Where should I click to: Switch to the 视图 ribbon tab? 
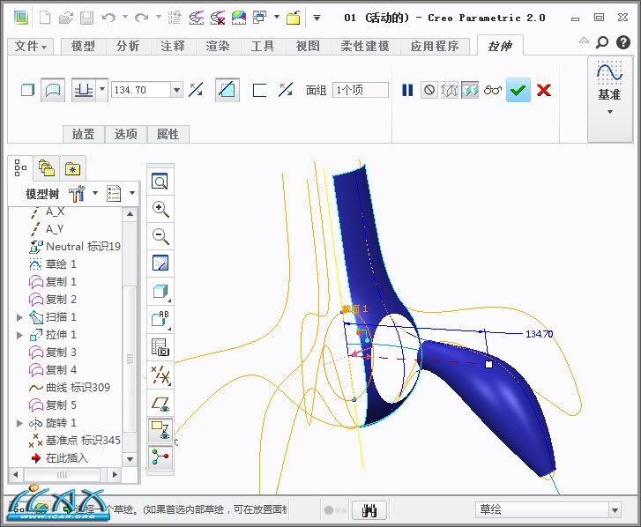click(308, 46)
